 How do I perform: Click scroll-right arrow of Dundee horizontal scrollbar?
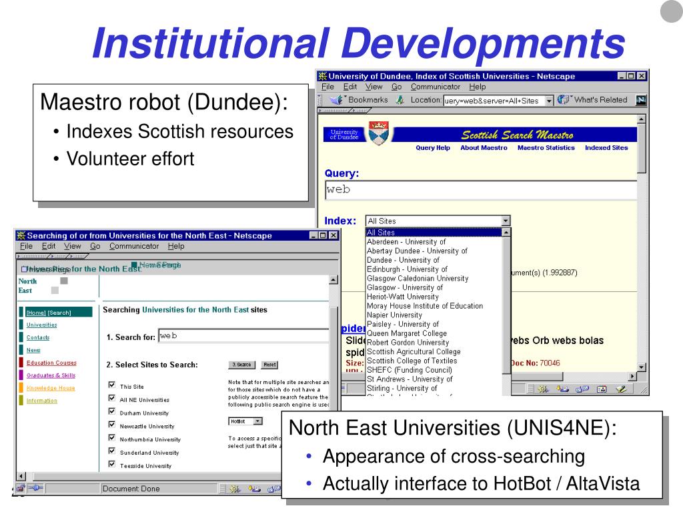coord(632,376)
